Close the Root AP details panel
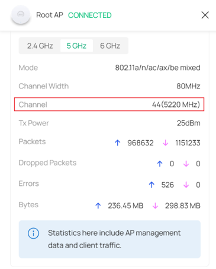Viewport: 216px width, 269px height. pos(205,15)
